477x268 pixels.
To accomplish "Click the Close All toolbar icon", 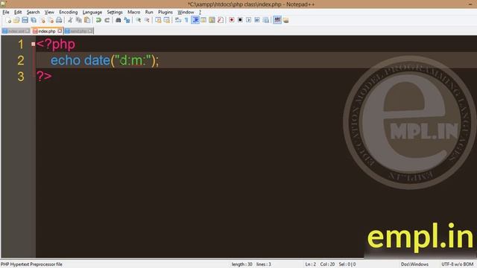I will coord(51,20).
